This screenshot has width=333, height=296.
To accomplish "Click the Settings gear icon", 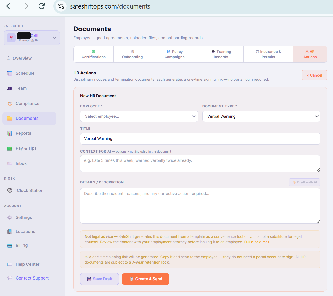I will pyautogui.click(x=10, y=218).
